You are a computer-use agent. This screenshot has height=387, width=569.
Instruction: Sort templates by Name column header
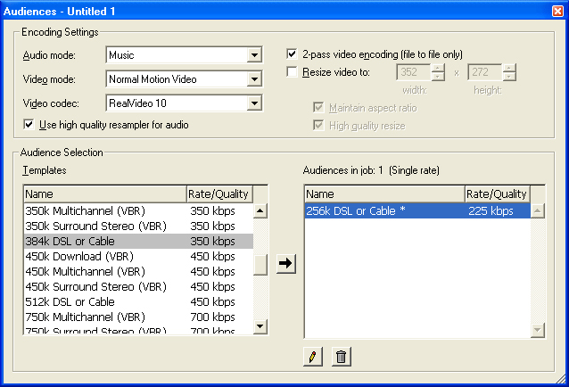point(104,194)
